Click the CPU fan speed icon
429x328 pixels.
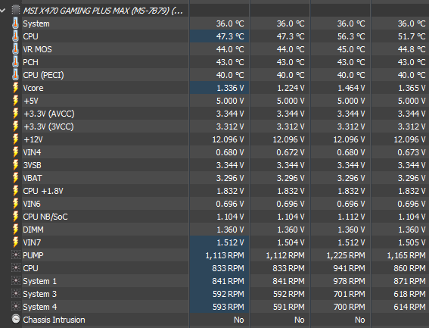16,268
